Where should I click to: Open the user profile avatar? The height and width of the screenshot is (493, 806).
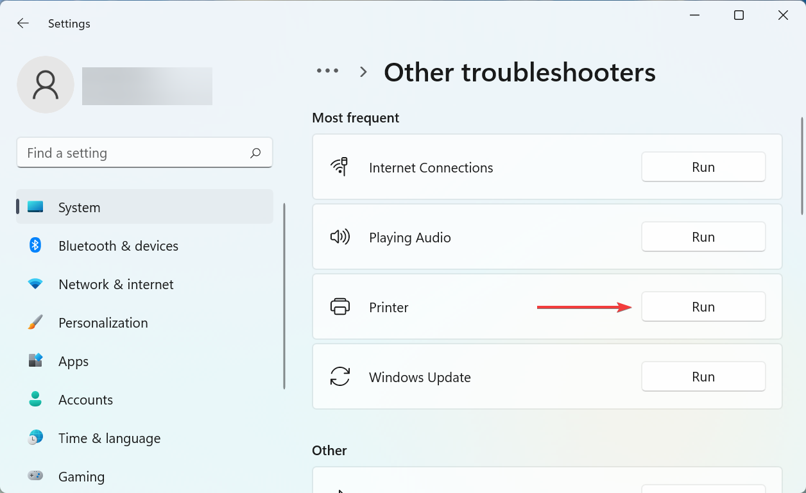pos(46,85)
